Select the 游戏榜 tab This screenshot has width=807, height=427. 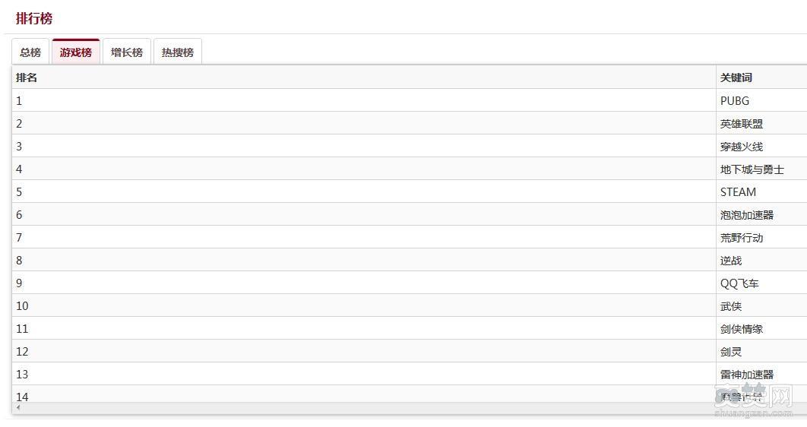click(76, 52)
